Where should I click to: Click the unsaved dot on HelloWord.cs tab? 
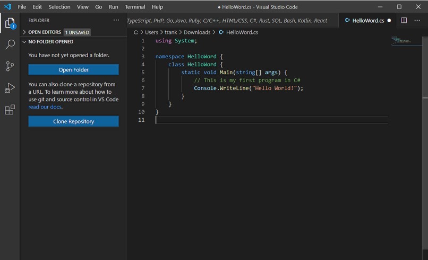[x=389, y=21]
